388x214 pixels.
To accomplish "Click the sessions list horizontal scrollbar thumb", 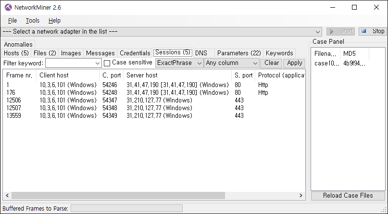I will (118, 195).
